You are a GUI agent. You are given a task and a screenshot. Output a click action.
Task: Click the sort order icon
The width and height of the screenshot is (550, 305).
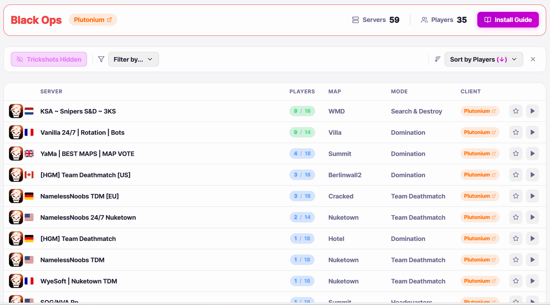(437, 59)
